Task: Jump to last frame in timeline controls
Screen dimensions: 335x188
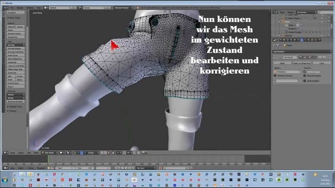Action: pos(133,168)
